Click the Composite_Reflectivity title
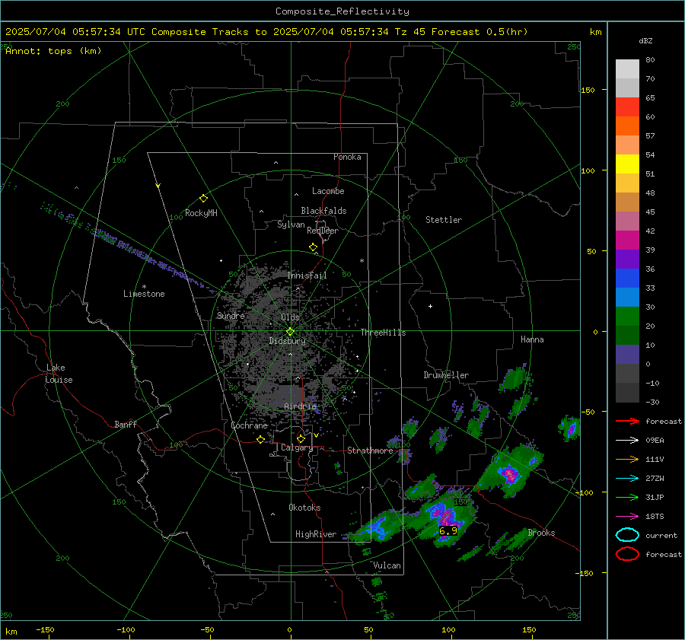685x640 pixels. tap(342, 11)
